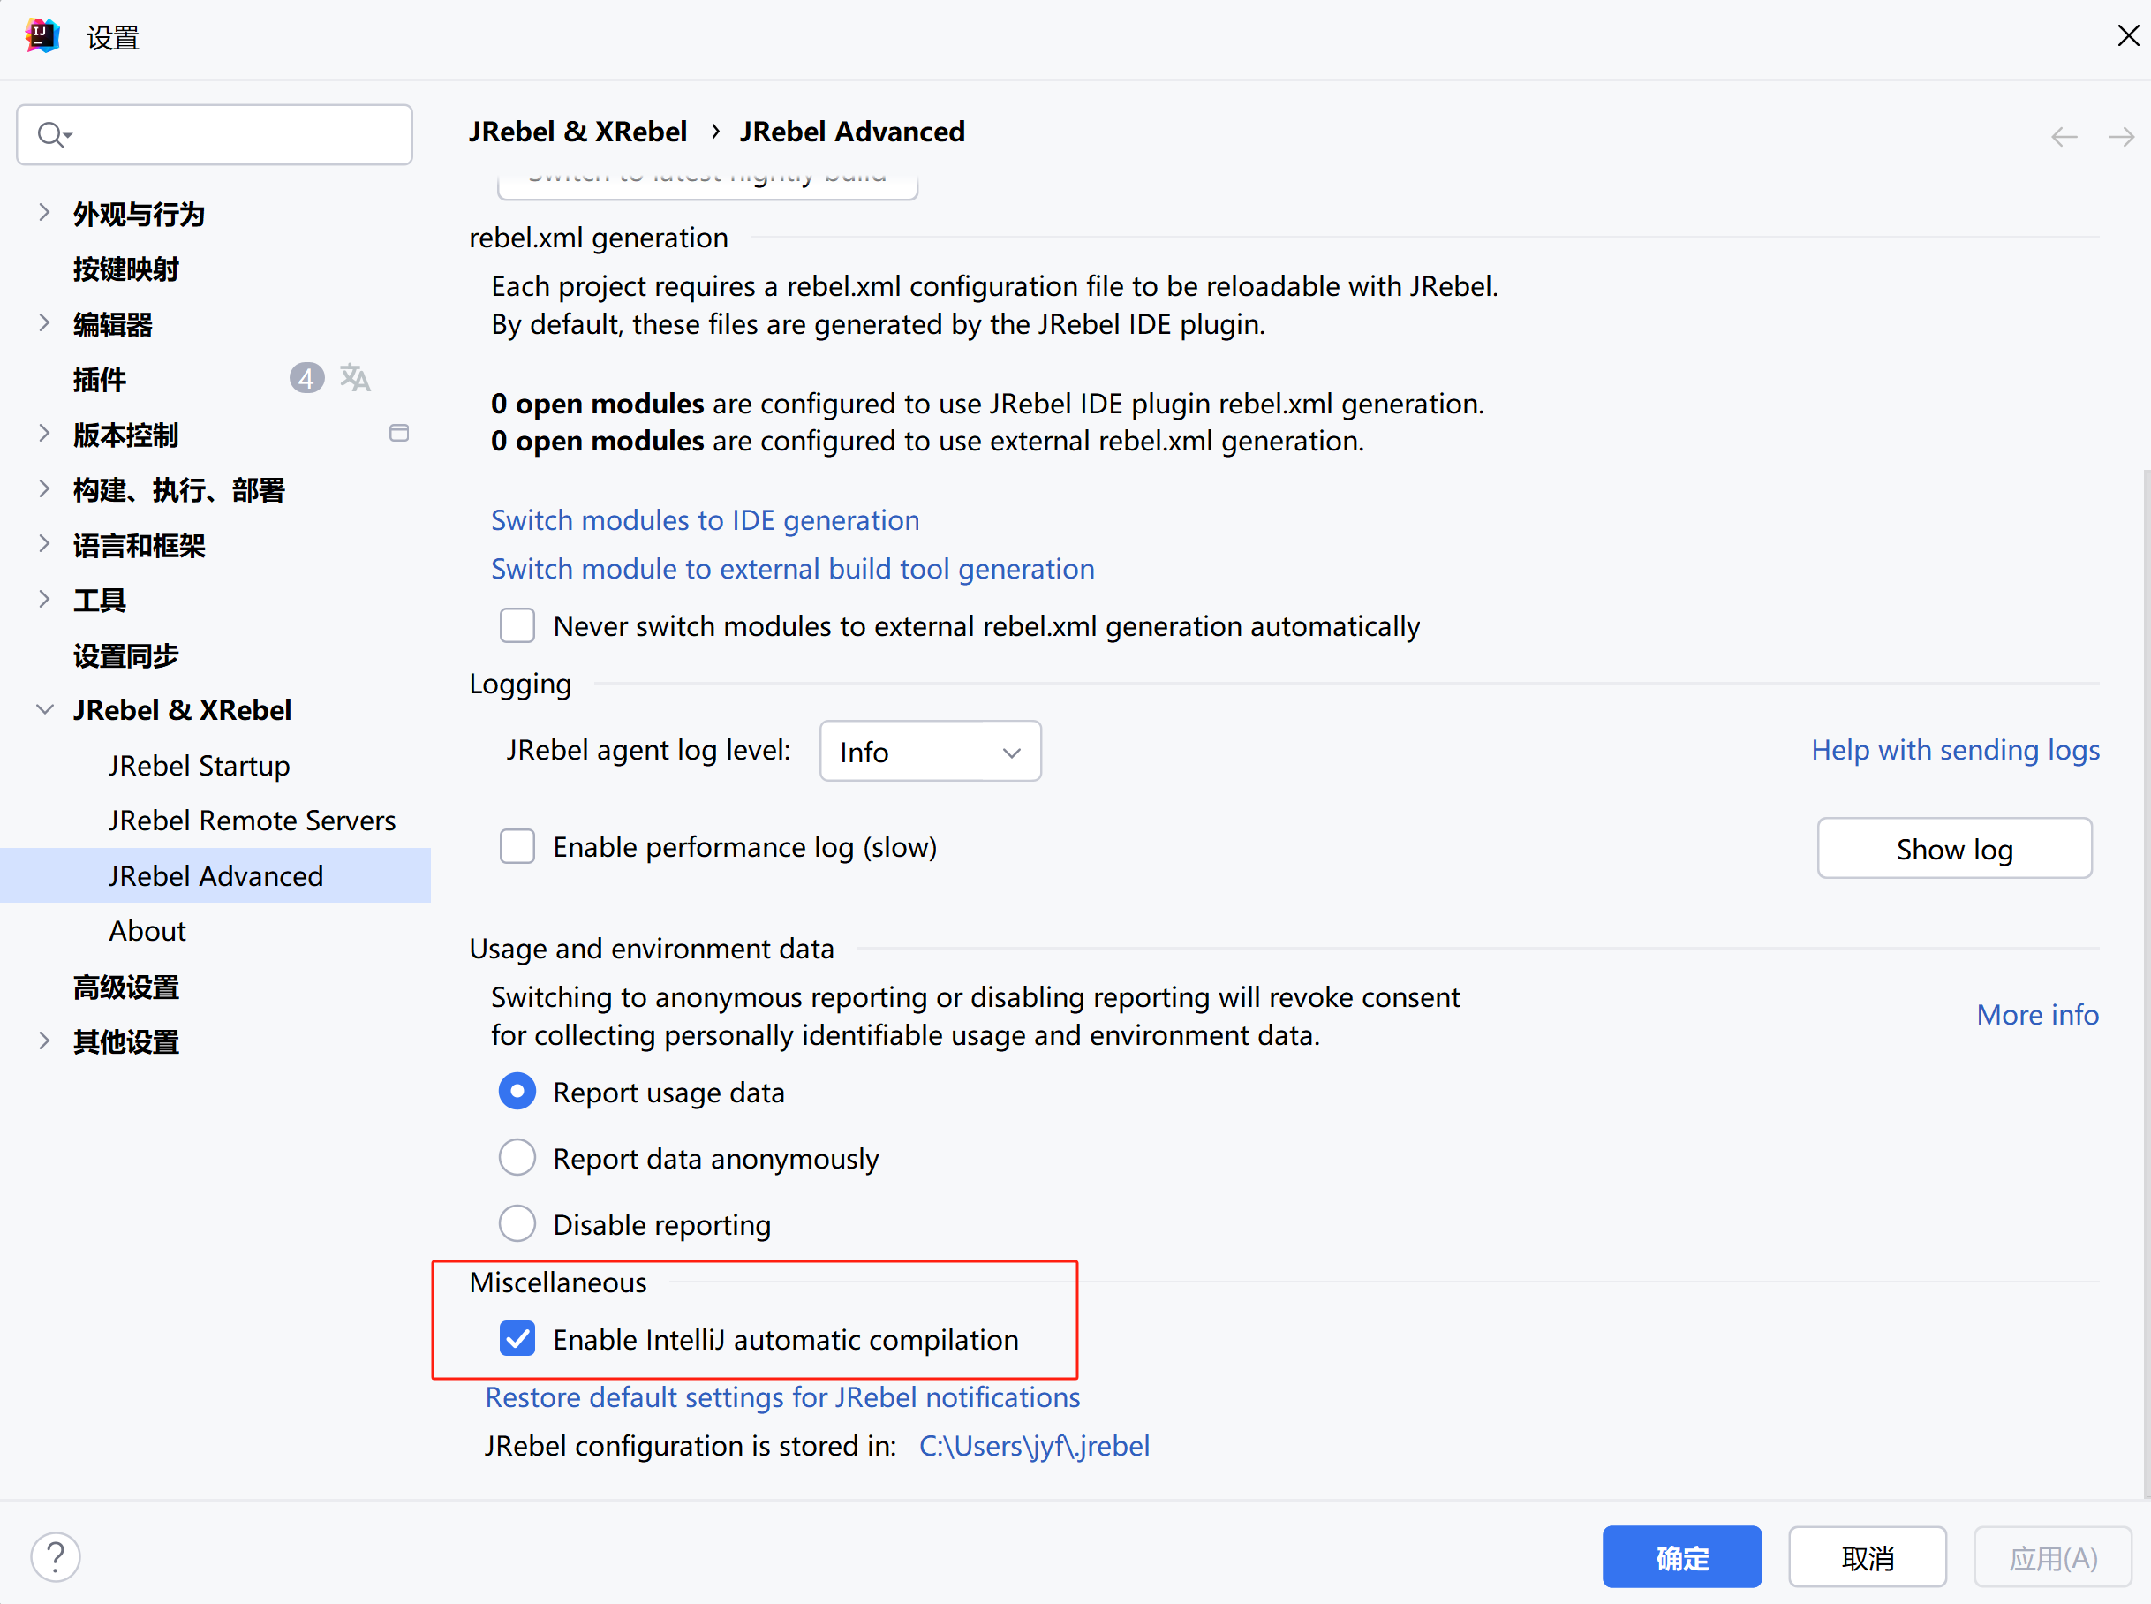This screenshot has width=2151, height=1604.
Task: Expand the 版本控制 tree node
Action: point(43,434)
